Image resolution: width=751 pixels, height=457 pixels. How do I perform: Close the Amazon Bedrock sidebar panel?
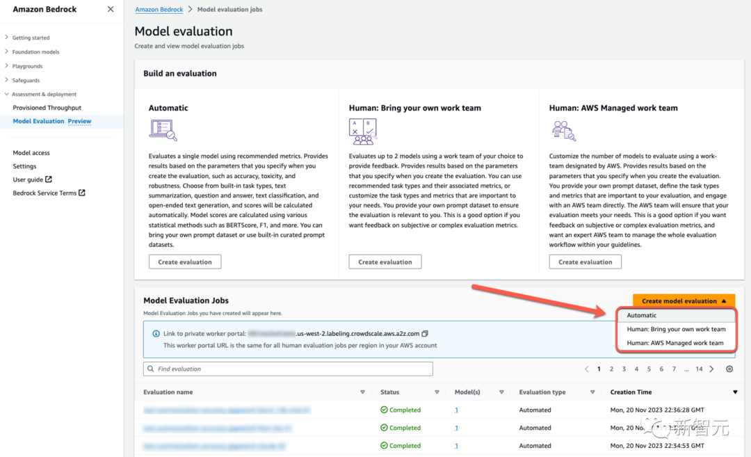[x=111, y=9]
